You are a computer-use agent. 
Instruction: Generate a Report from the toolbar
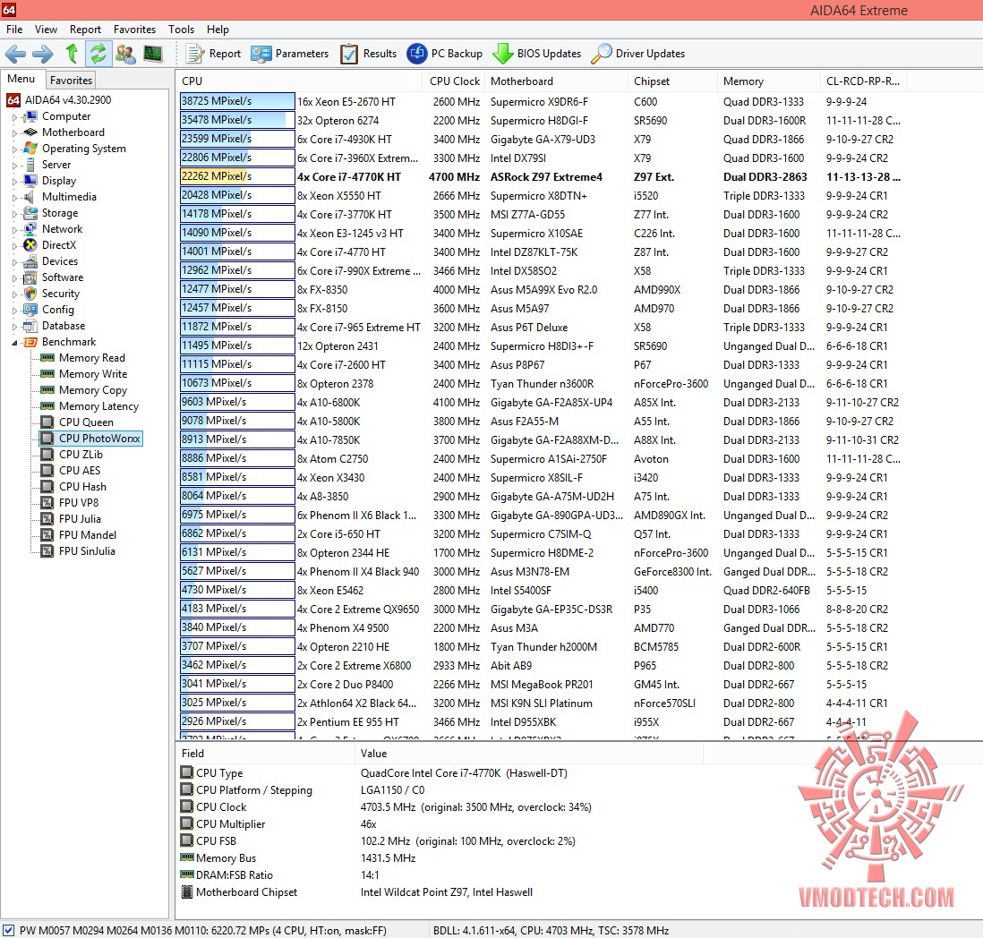(x=213, y=54)
